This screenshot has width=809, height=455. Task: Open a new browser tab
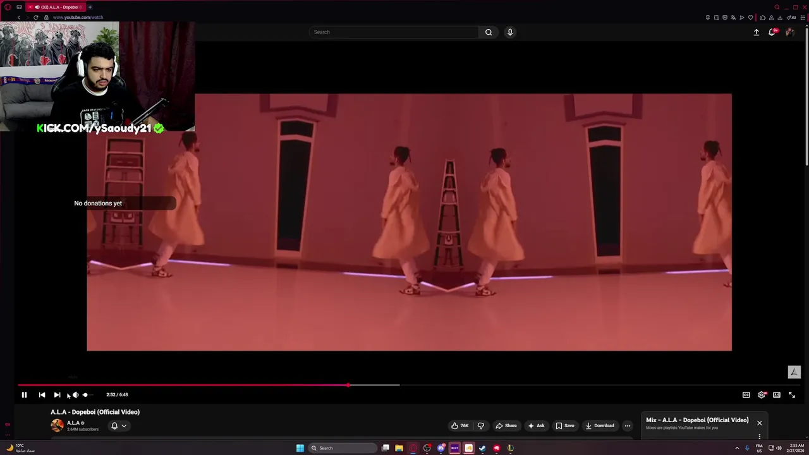coord(90,7)
